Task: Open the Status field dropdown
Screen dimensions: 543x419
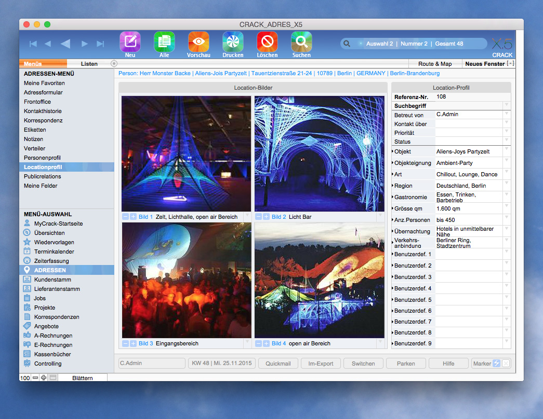Action: 506,141
